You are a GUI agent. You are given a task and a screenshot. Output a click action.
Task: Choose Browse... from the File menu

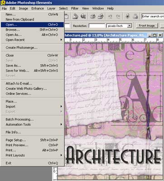coord(32,30)
